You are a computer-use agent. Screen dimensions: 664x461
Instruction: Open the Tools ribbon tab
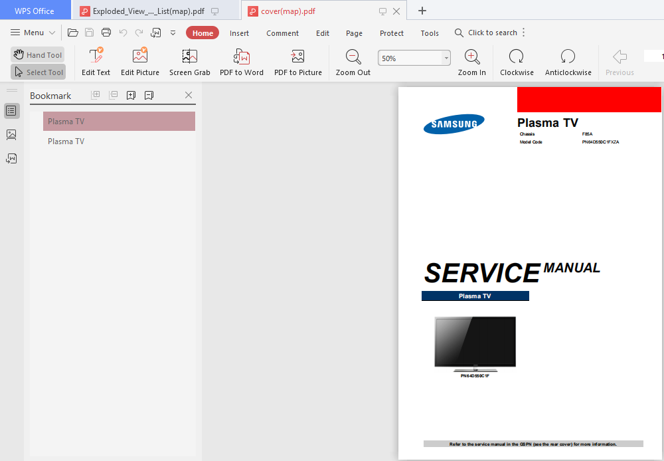tap(430, 33)
